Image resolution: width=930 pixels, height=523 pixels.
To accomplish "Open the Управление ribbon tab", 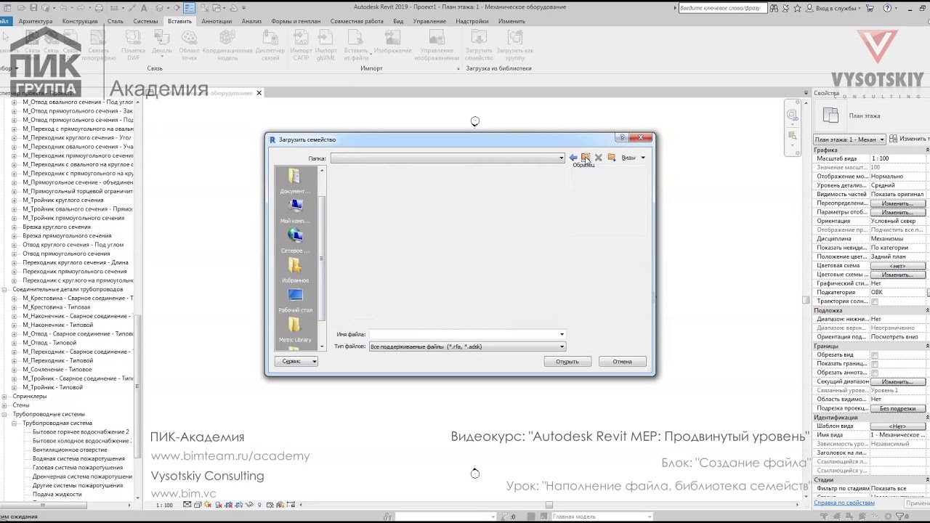I will (429, 21).
